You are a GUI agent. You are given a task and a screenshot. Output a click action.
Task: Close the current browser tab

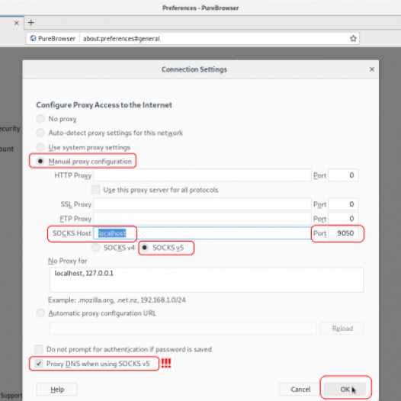(17, 23)
